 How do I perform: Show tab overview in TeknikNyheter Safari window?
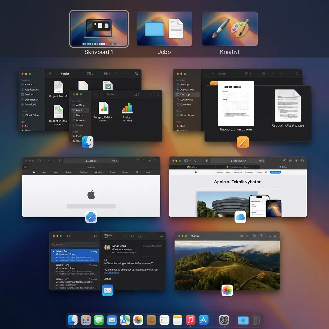(302, 161)
